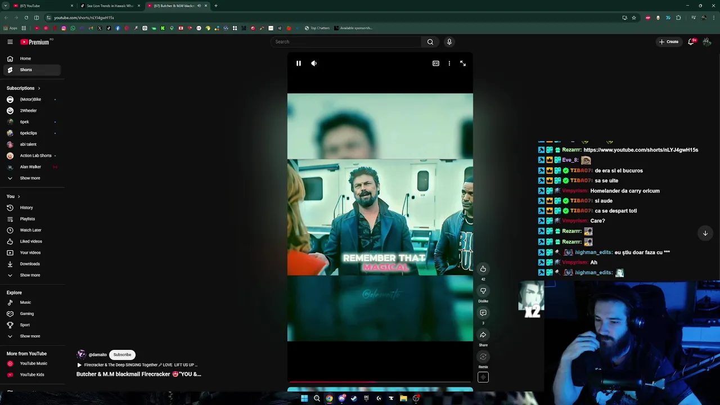Open @damaito channel avatar
This screenshot has width=720, height=405.
pos(82,354)
